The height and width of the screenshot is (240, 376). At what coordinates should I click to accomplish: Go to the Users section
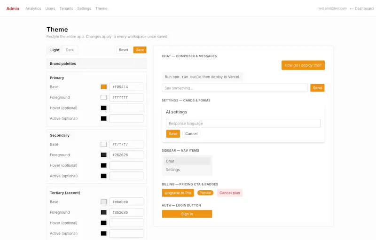(50, 8)
